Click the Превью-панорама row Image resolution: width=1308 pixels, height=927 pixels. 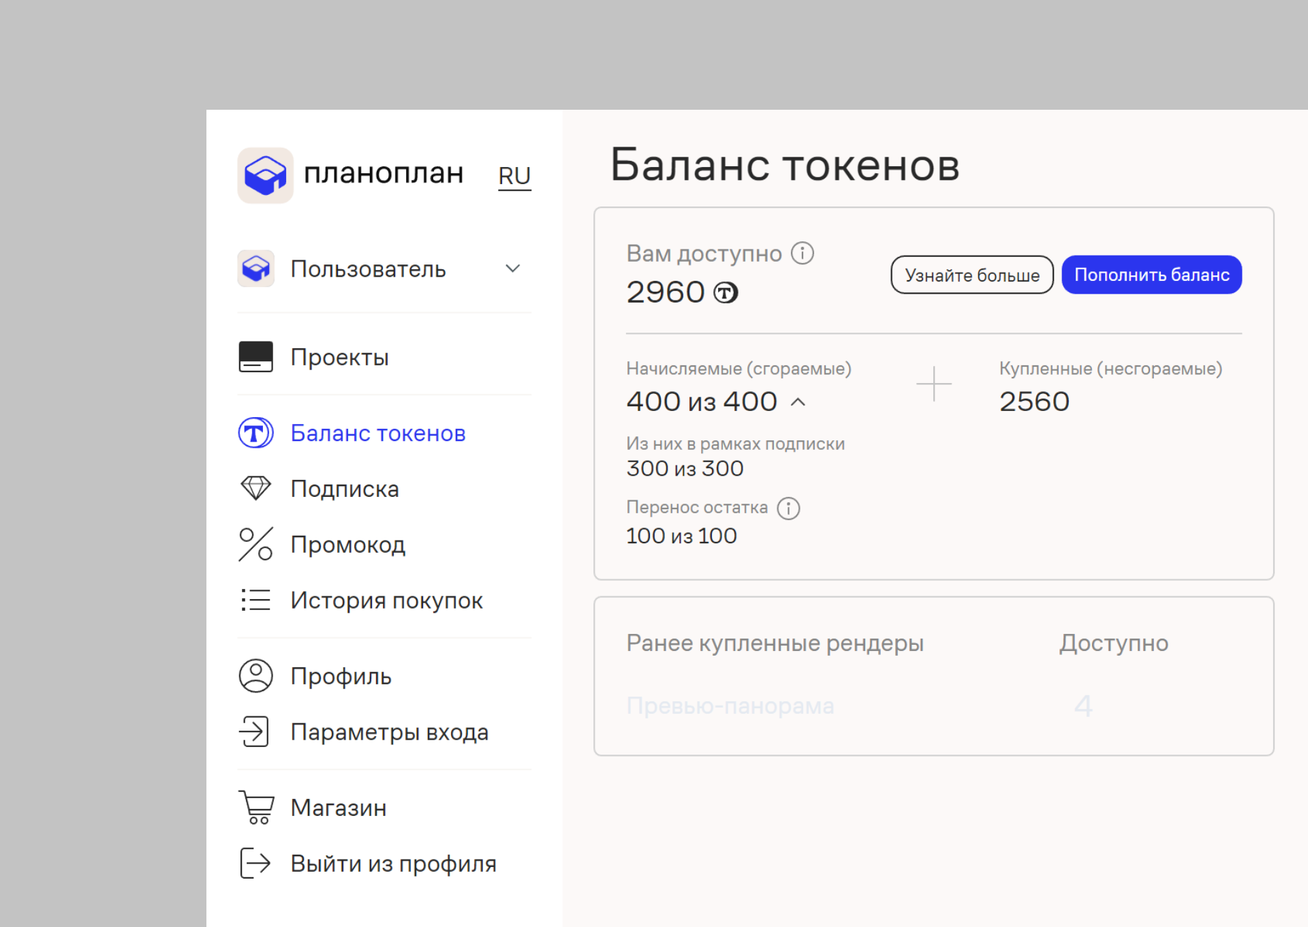730,705
